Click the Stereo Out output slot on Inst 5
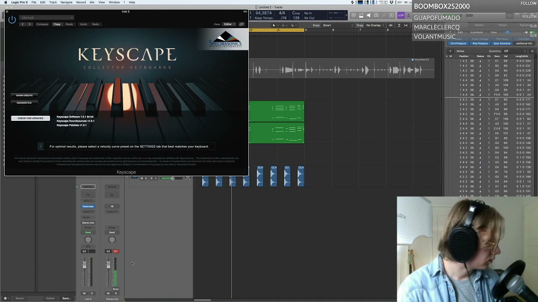Viewport: 538px width, 302px height. (x=88, y=223)
